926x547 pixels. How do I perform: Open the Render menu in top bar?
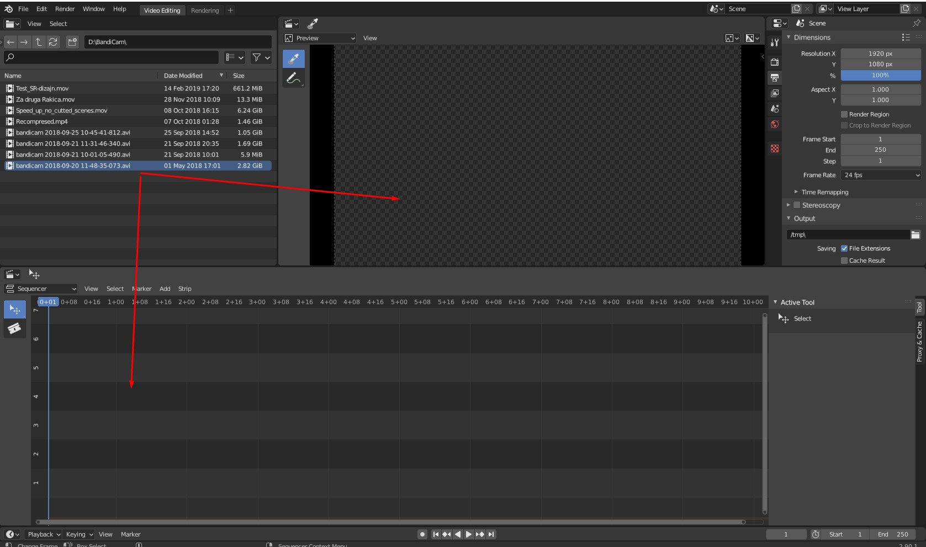point(65,9)
